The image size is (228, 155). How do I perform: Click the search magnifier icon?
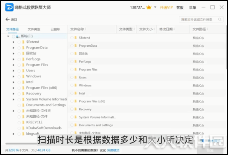[x=220, y=19]
